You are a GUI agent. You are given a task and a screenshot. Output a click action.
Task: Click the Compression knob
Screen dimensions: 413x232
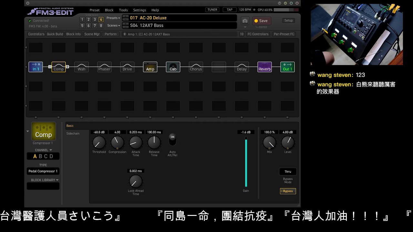click(x=117, y=142)
